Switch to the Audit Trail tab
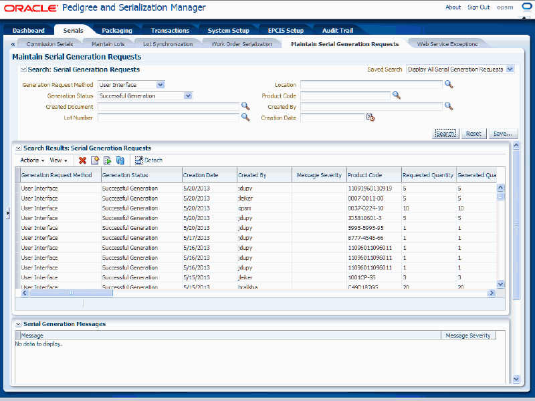The image size is (535, 401). point(338,30)
